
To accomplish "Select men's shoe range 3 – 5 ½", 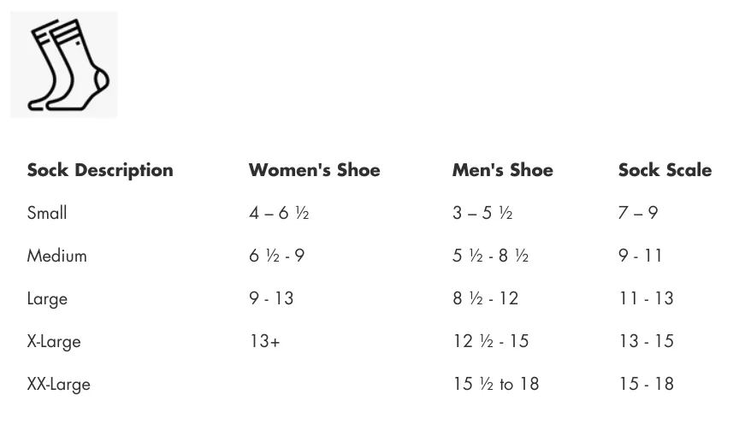I will (x=482, y=213).
